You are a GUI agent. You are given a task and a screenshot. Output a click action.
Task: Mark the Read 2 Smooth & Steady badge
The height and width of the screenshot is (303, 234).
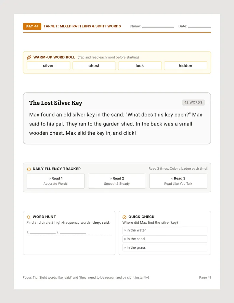117,181
